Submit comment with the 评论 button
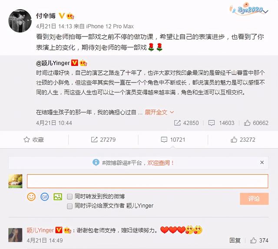Viewport: 278px width, 249px height. click(x=254, y=199)
